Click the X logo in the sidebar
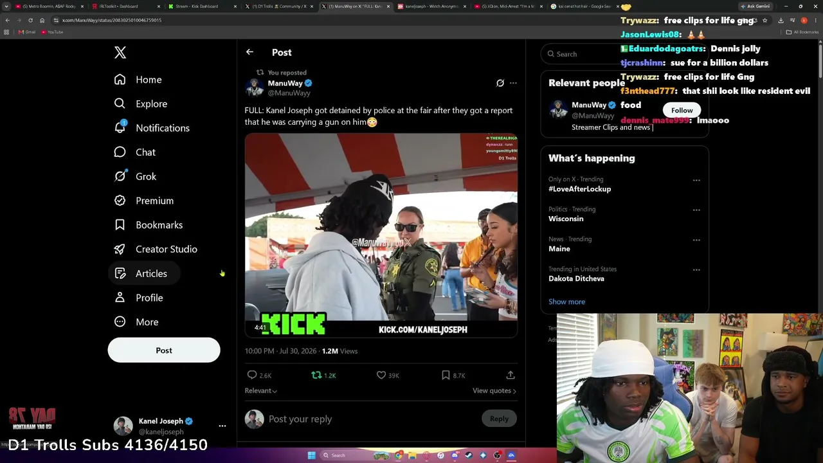 click(x=120, y=53)
